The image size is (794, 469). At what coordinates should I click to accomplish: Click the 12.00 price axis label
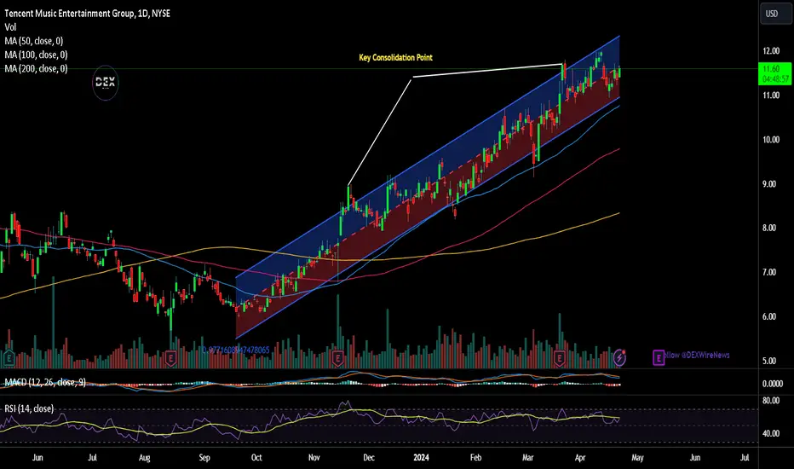771,50
